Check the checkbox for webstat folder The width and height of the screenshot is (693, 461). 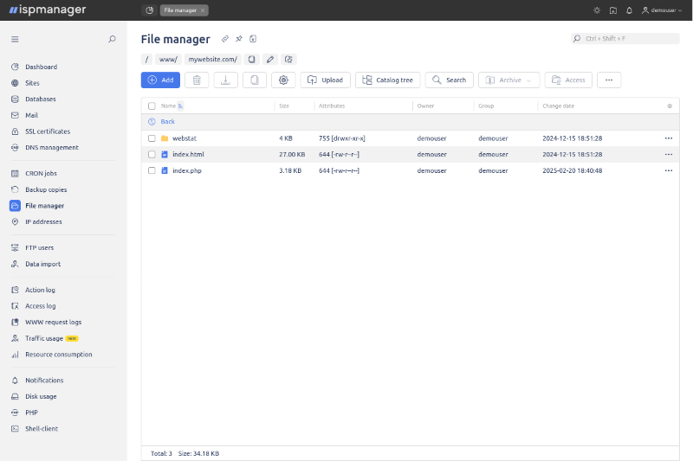152,138
